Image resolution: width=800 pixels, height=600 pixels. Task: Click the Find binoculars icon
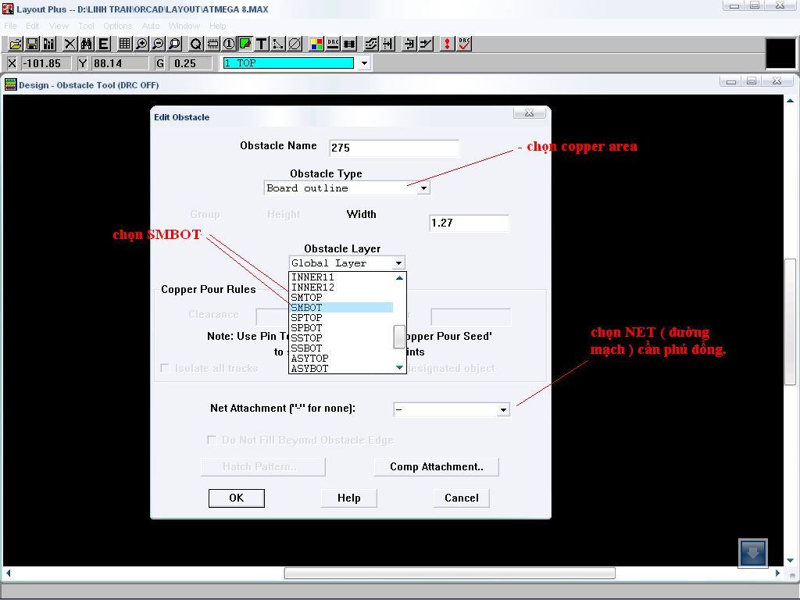pos(86,45)
